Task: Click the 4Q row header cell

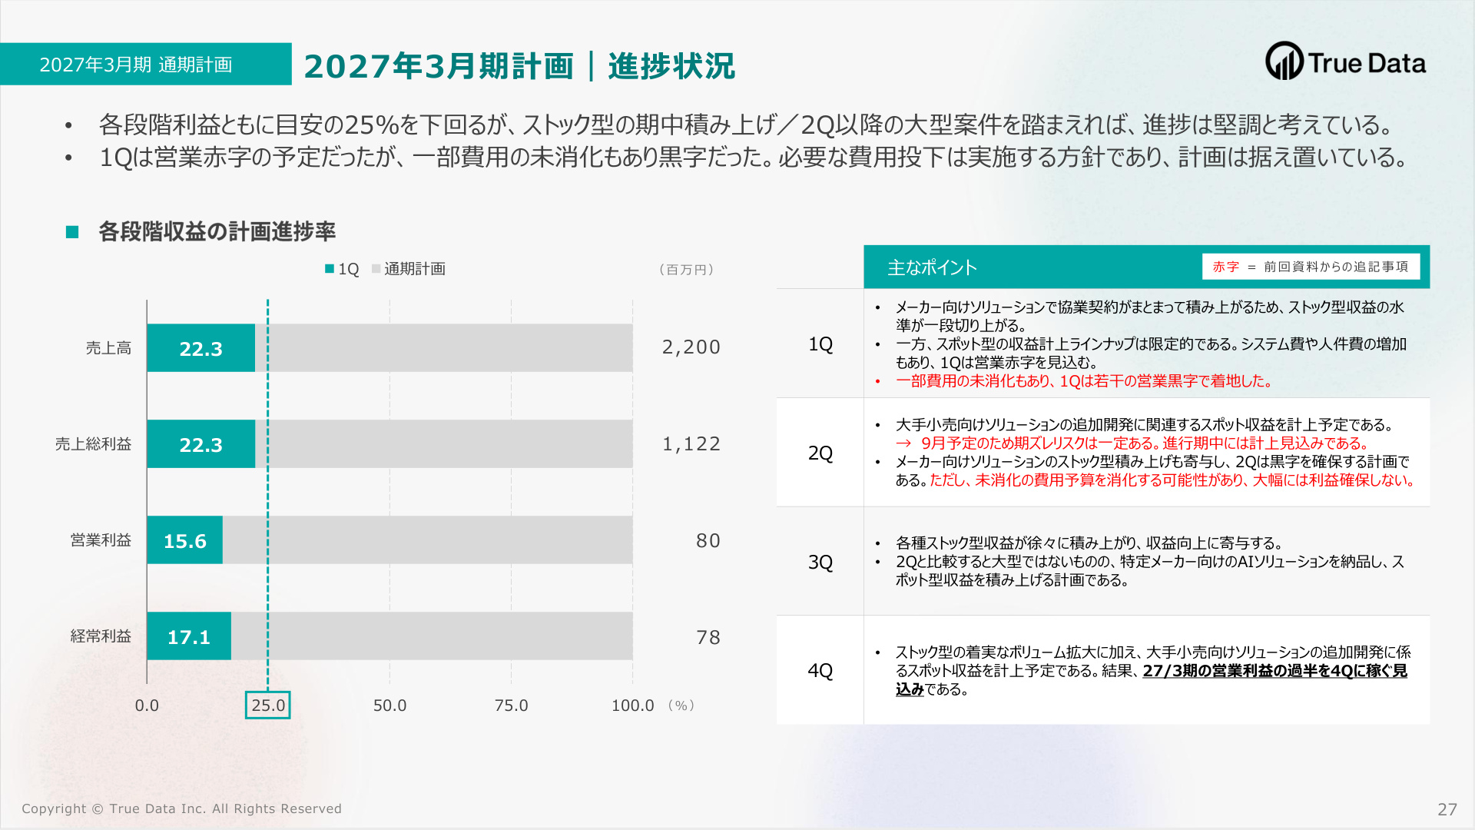Action: tap(820, 670)
